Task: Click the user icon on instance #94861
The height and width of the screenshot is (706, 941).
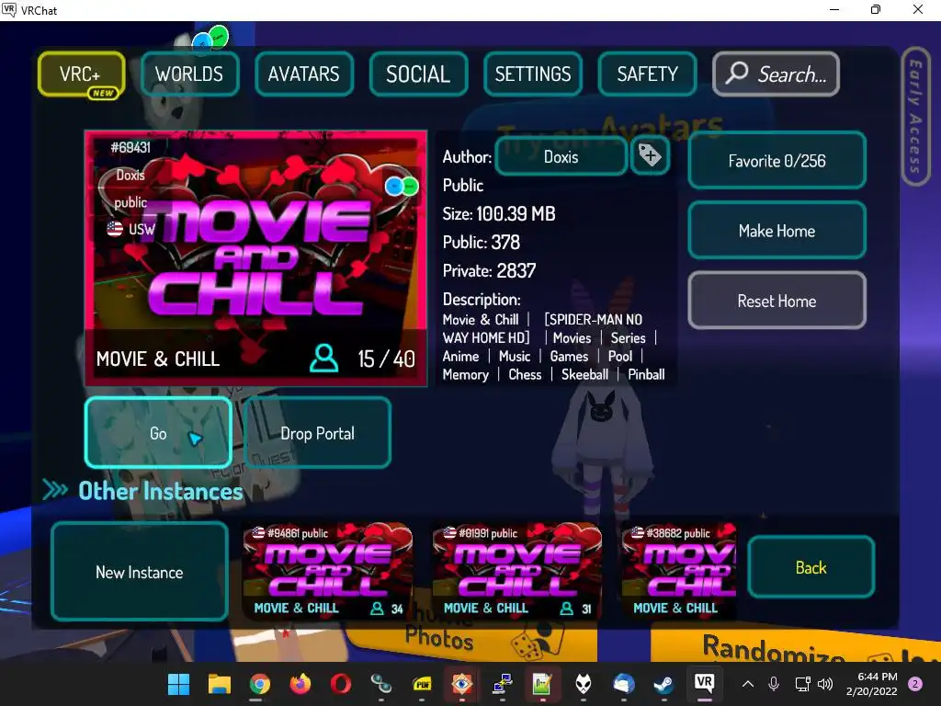Action: click(377, 609)
